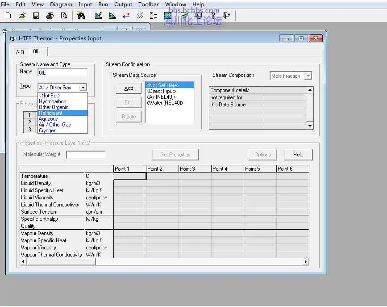The image size is (387, 307).
Task: Save using the floppy disk icon
Action: tap(36, 16)
